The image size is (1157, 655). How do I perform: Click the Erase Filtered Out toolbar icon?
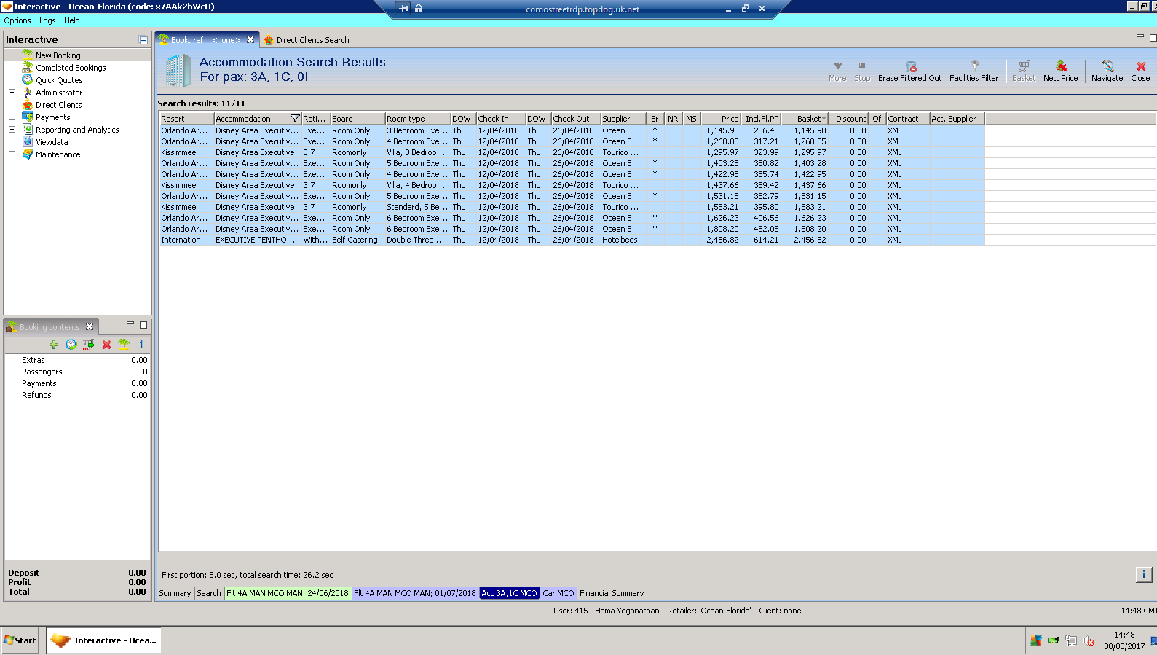[911, 66]
